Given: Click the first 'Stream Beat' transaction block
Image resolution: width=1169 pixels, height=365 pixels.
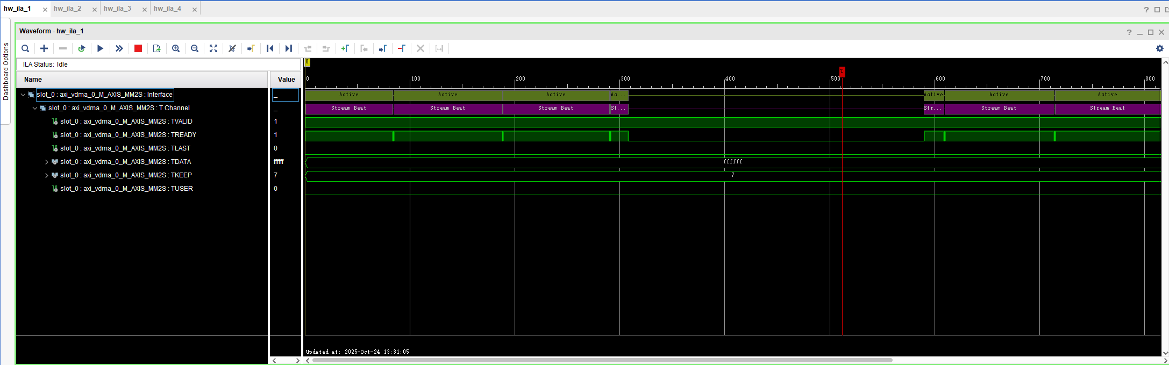Looking at the screenshot, I should coord(349,108).
